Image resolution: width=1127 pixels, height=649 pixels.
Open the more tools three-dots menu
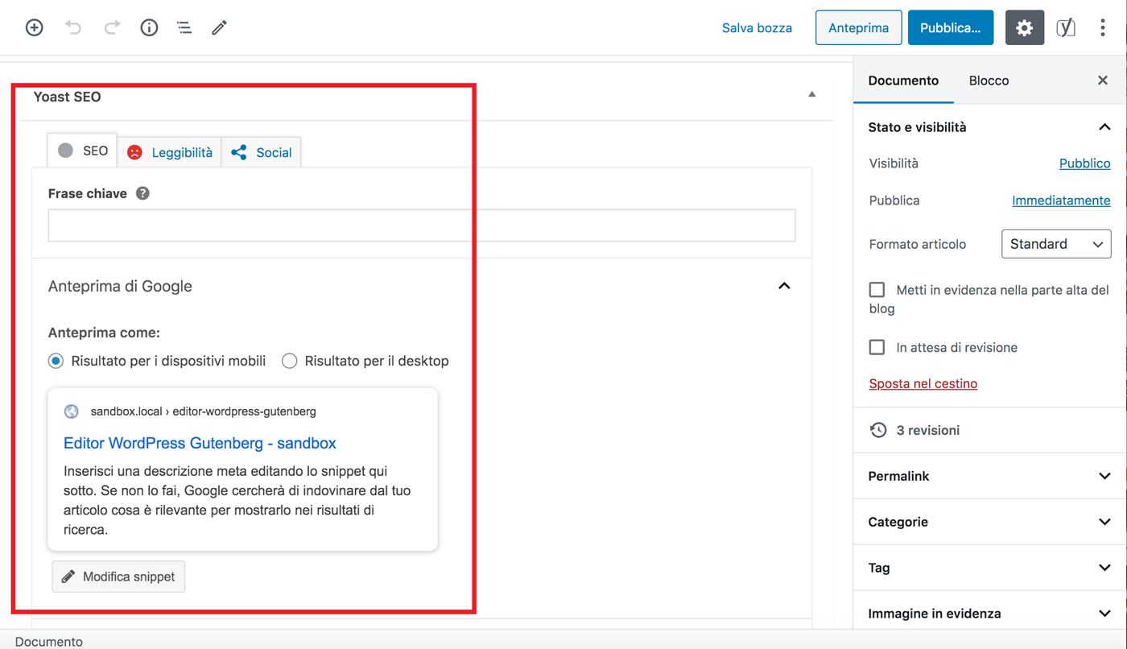tap(1103, 27)
